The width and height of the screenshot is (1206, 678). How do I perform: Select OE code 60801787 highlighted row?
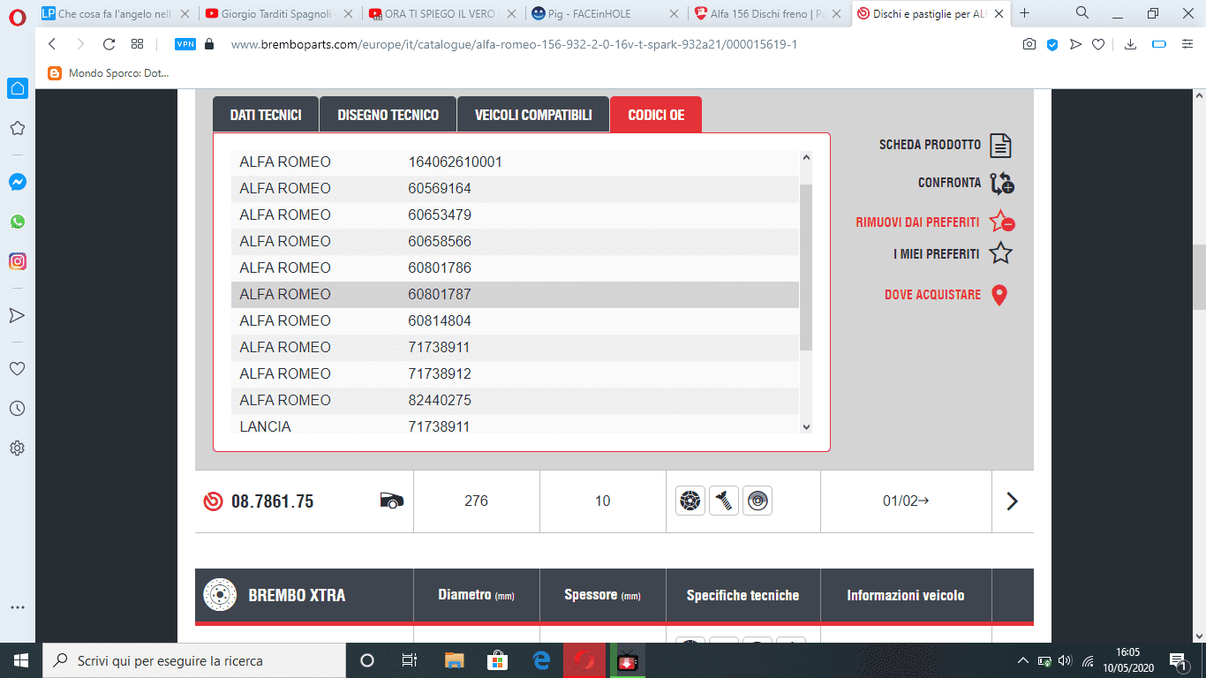tap(515, 295)
